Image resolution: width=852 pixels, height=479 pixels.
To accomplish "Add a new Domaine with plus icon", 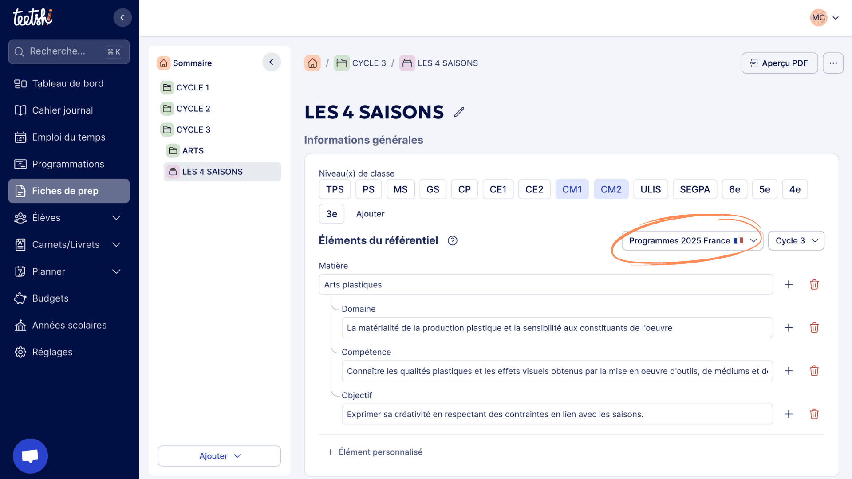I will (788, 328).
